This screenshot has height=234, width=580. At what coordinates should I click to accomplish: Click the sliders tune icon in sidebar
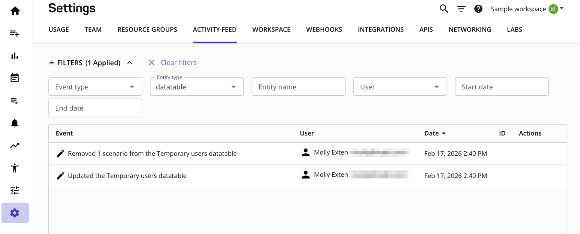tap(15, 191)
